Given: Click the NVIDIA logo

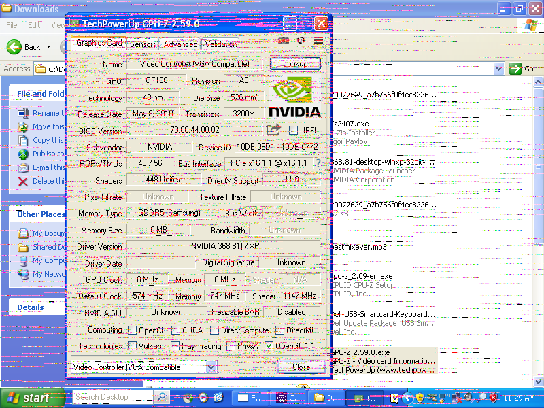Looking at the screenshot, I should [x=293, y=97].
